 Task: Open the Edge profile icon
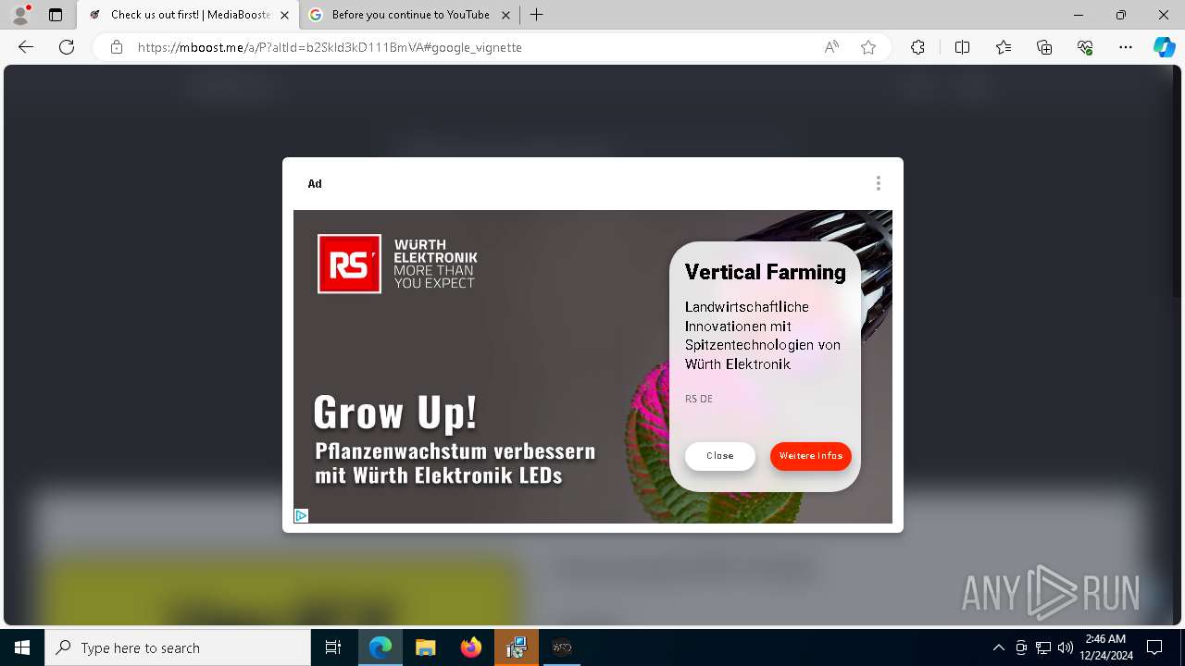click(20, 15)
